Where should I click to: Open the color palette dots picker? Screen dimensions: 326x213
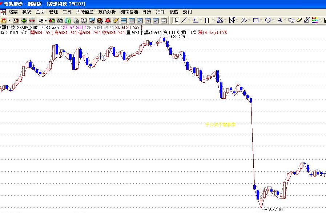point(315,20)
